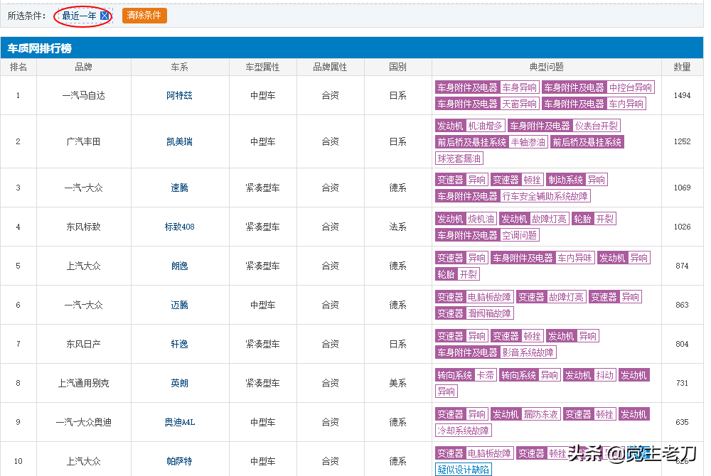The image size is (711, 476).
Task: Open the 迈腾 car series link
Action: (x=180, y=305)
